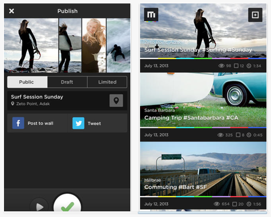The image size is (271, 217).
Task: Click the July 12, 2013 date
Action: tap(156, 204)
